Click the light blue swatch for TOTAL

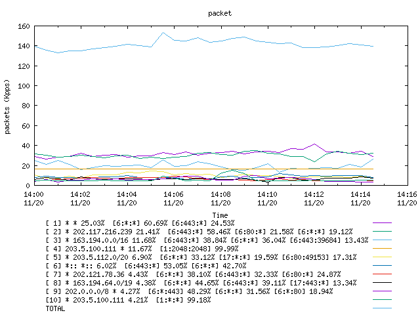(x=382, y=308)
